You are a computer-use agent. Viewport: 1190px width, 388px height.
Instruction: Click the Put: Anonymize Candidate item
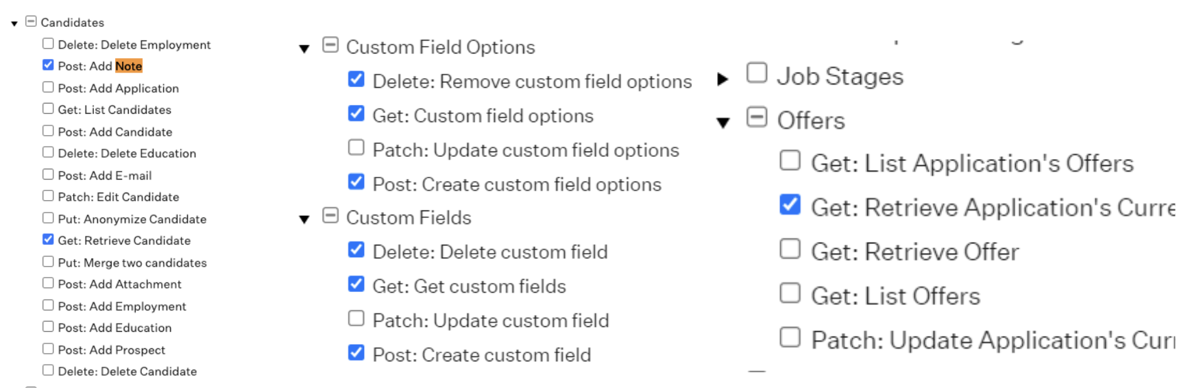point(132,219)
